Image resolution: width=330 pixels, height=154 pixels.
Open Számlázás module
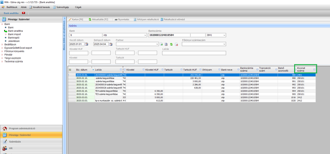pos(31,142)
